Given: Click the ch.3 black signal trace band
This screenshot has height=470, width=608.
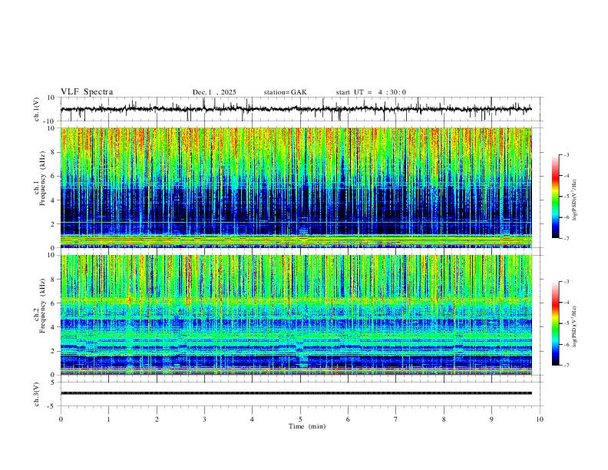Looking at the screenshot, I should pyautogui.click(x=296, y=393).
